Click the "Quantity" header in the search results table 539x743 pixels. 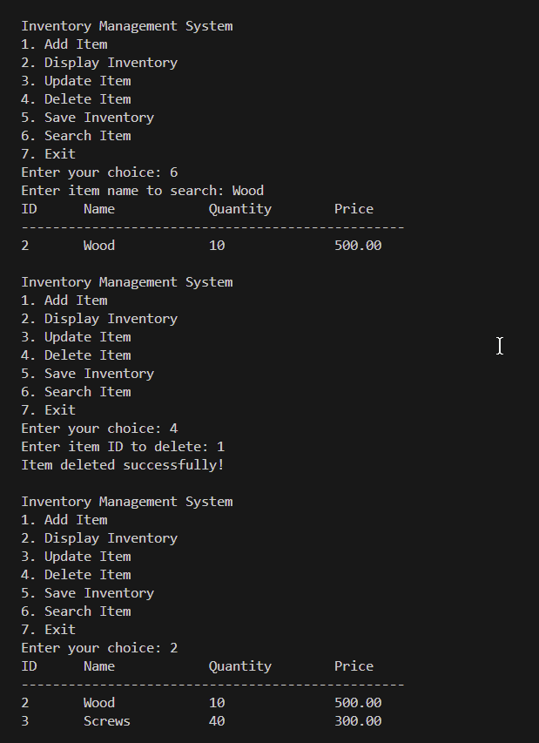[x=240, y=209]
